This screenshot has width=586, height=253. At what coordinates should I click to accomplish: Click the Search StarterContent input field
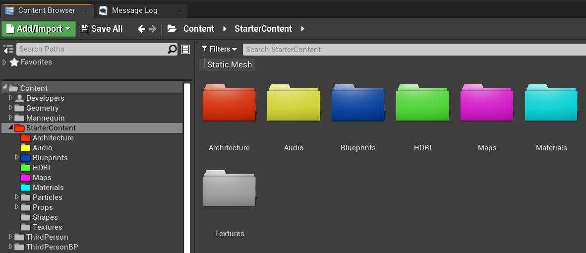tap(414, 49)
